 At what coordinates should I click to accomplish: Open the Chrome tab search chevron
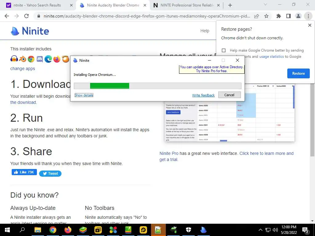tap(265, 4)
